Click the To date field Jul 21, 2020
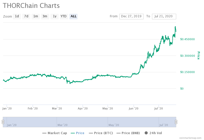This screenshot has height=140, width=204. click(164, 17)
